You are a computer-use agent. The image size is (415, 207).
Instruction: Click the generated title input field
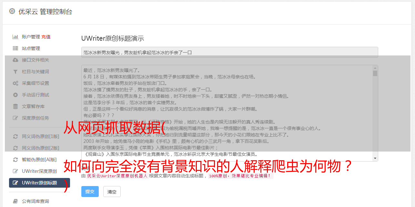click(229, 52)
